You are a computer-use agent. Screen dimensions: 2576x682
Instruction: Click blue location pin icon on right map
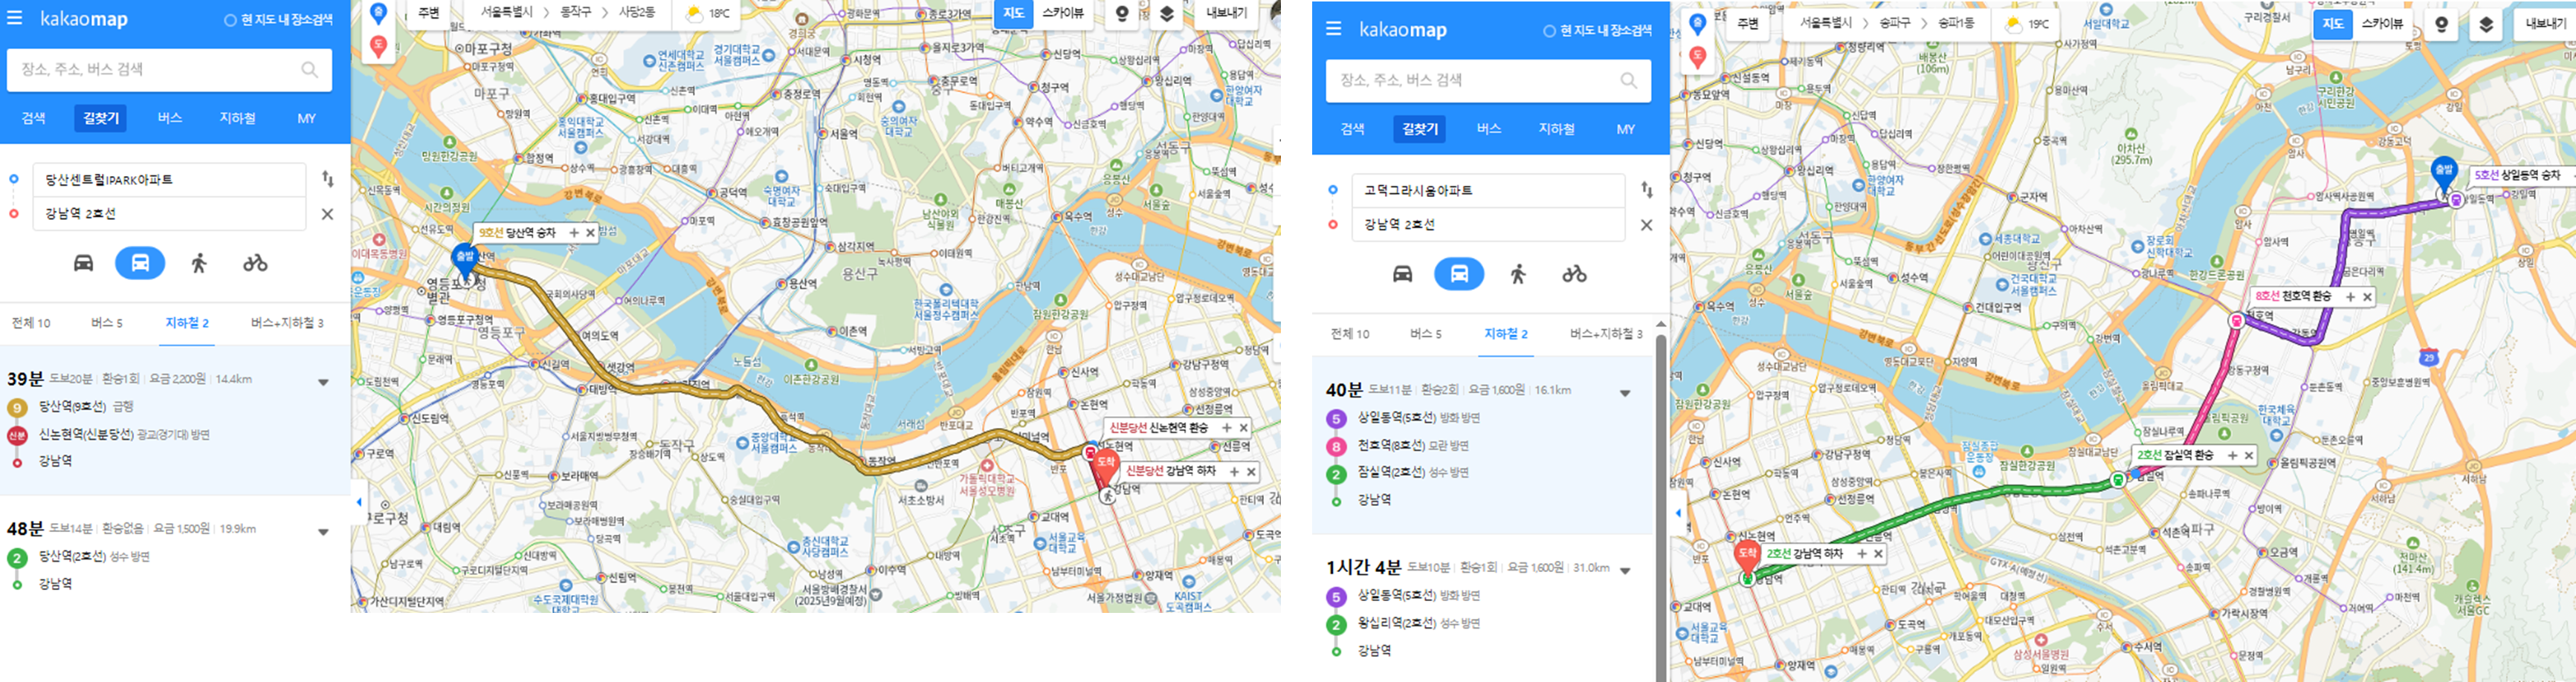(x=1697, y=25)
